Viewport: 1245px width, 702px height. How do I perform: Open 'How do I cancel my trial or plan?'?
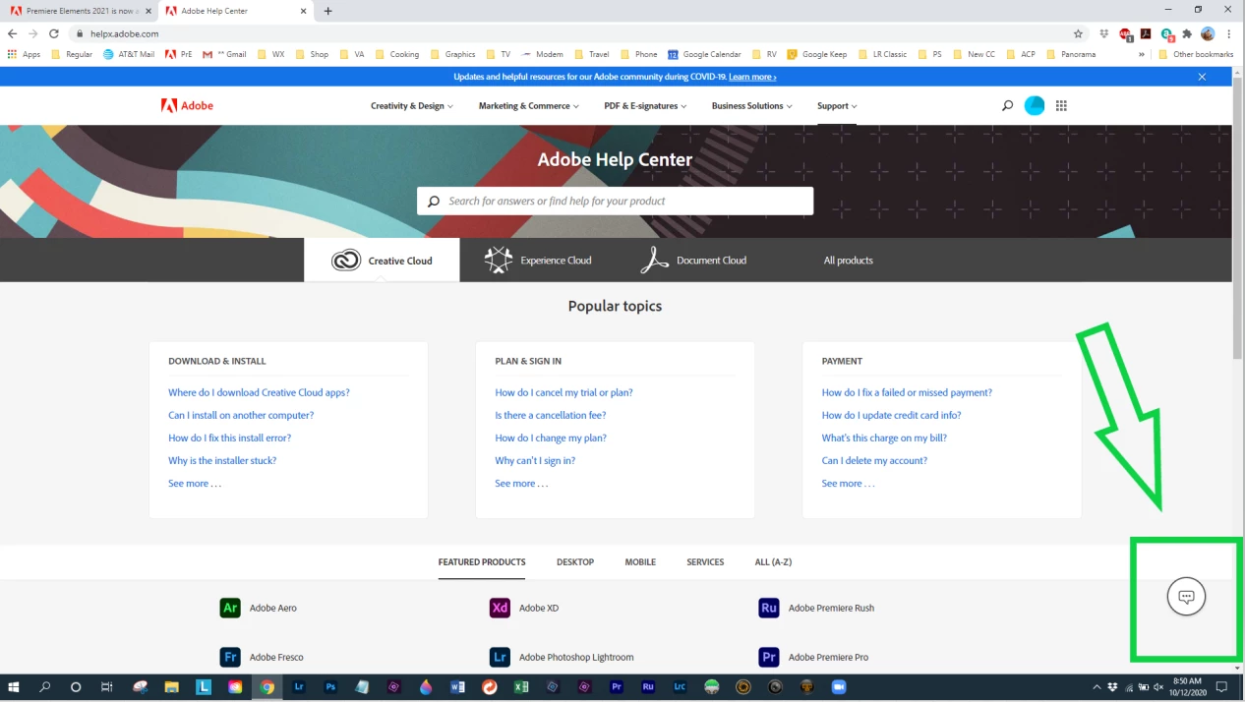(563, 392)
